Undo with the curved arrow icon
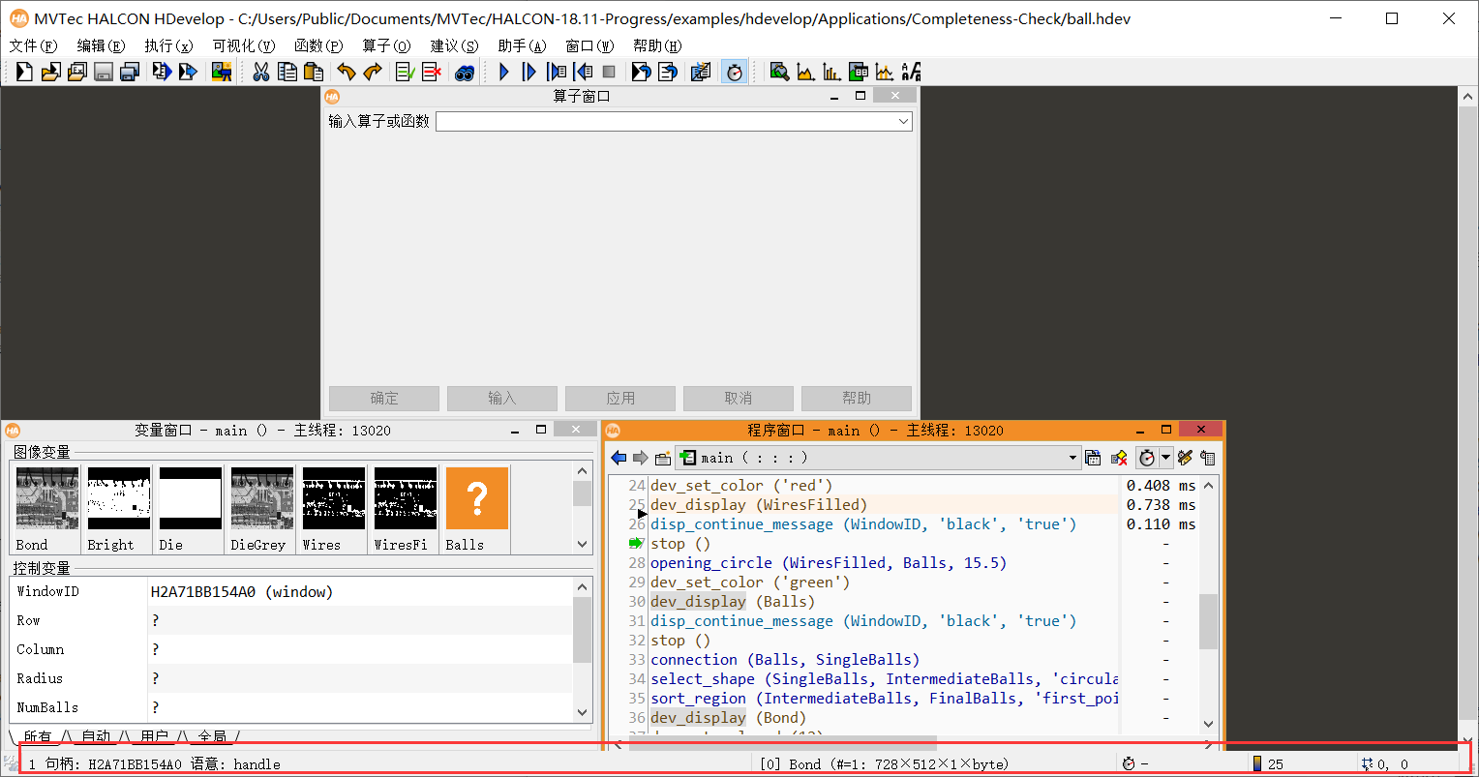 pos(347,72)
